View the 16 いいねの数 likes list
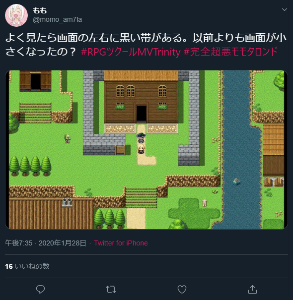Viewport: 293px width, 300px height. (27, 266)
